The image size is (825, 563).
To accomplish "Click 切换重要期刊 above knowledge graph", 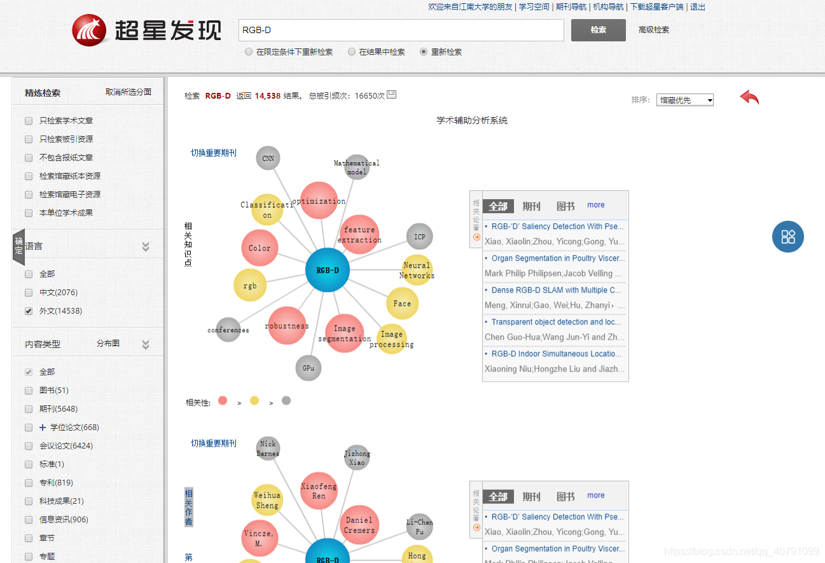I will [214, 153].
